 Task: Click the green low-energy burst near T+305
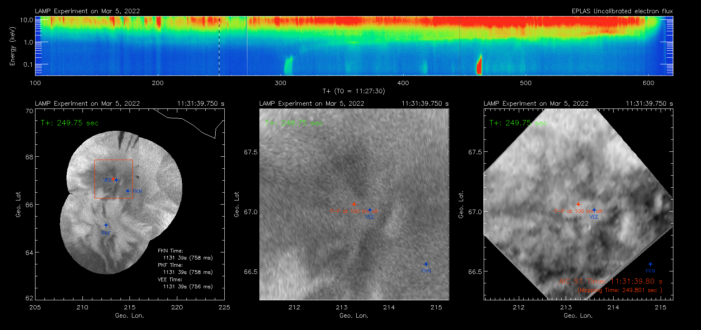tap(288, 65)
